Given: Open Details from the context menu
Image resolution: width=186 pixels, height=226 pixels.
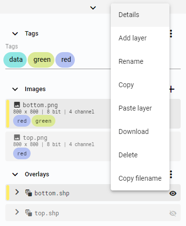Looking at the screenshot, I should 140,15.
